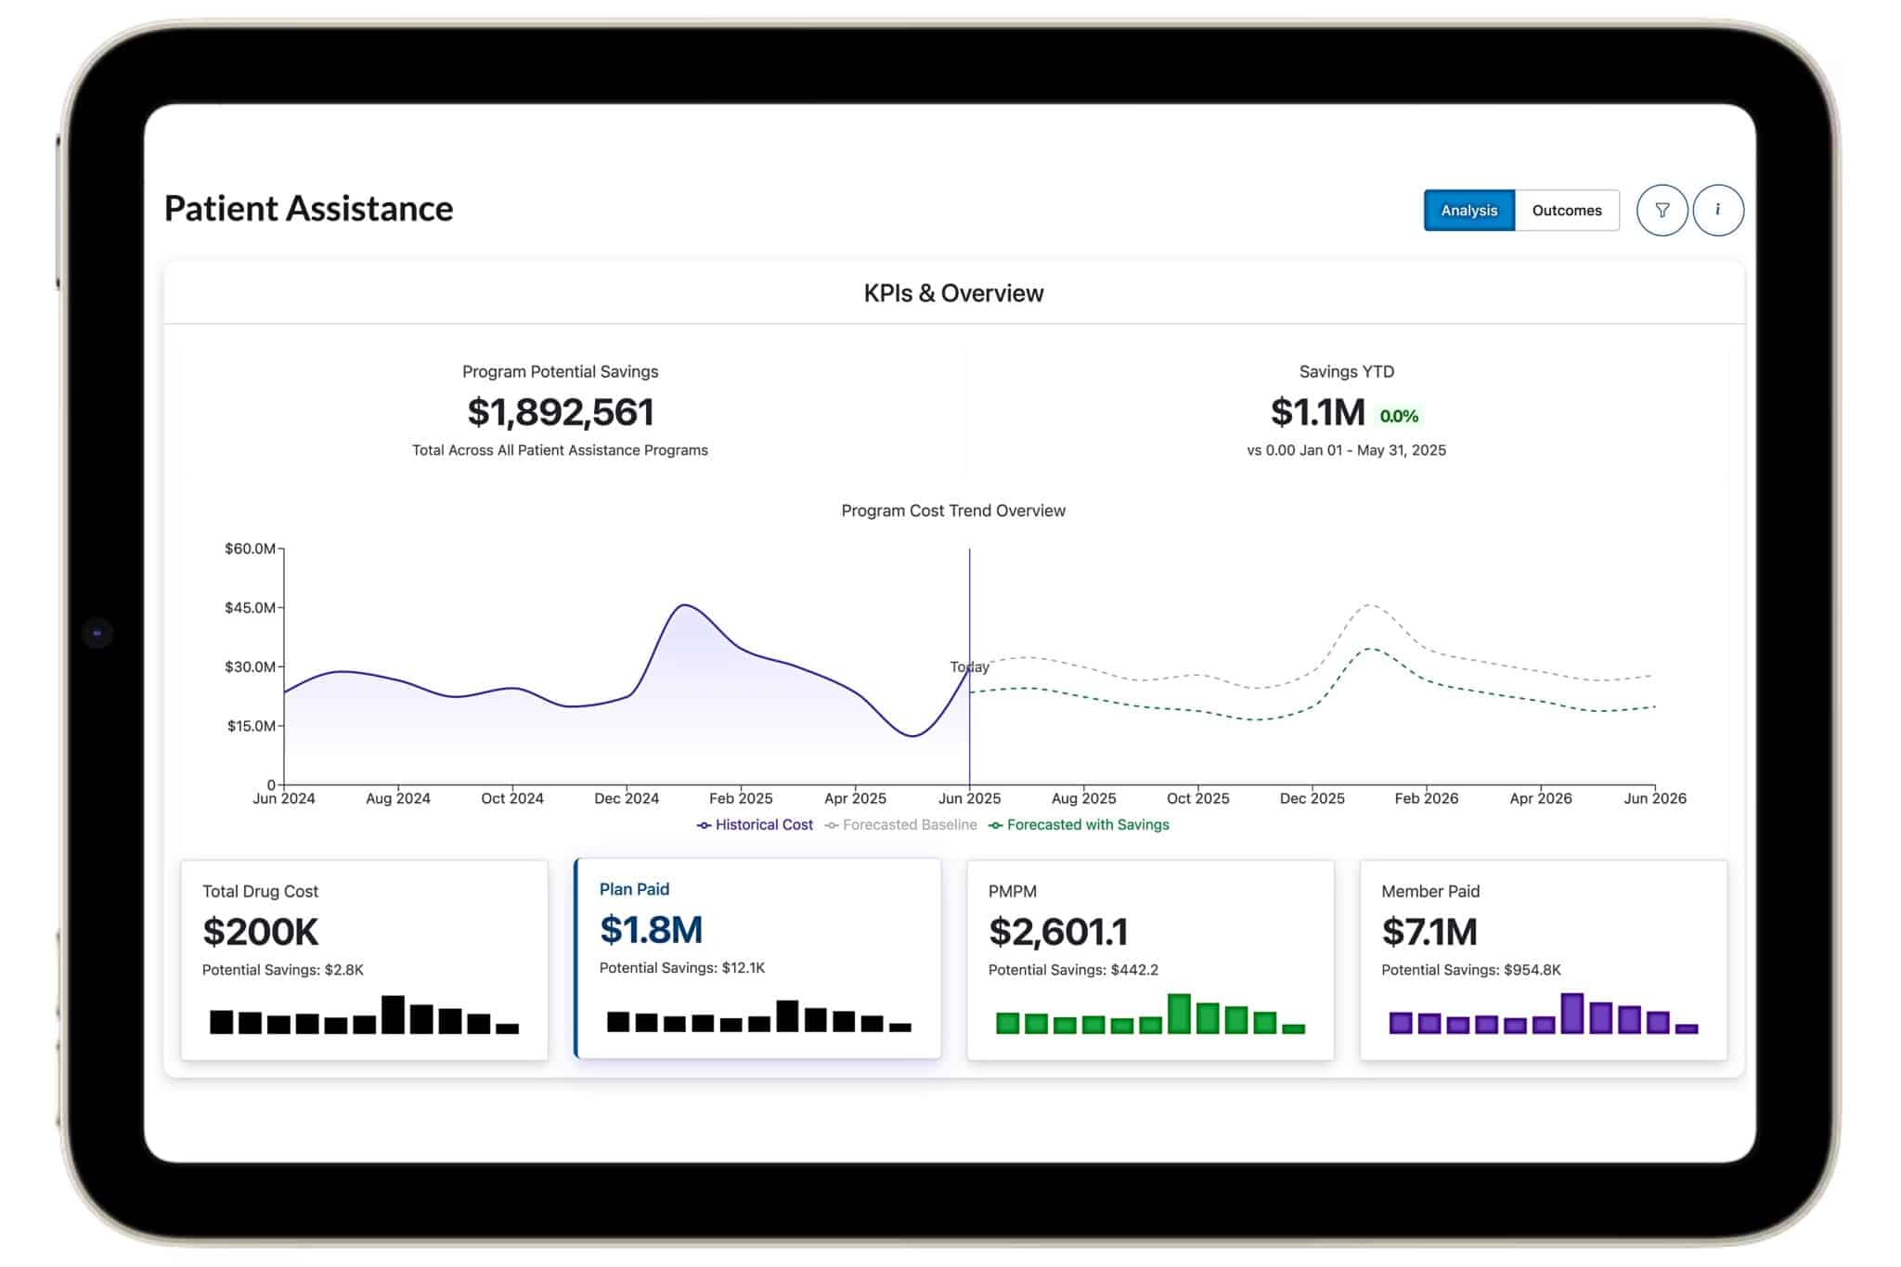Select the Analysis tab
1901x1267 pixels.
(1468, 211)
